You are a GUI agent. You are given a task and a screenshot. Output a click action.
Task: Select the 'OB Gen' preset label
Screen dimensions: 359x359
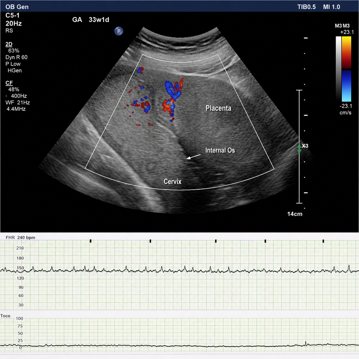tap(17, 7)
